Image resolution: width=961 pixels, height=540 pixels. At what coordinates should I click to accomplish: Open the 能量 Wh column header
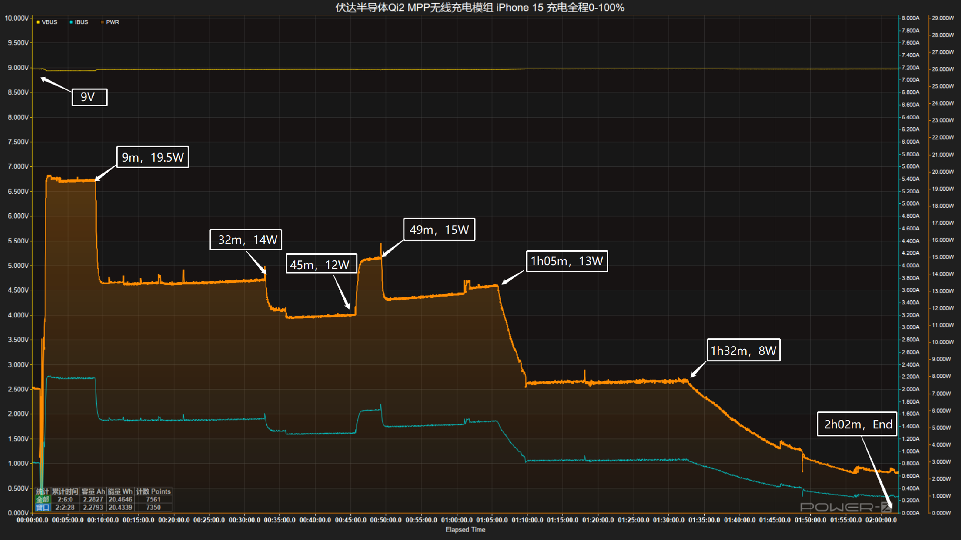point(120,491)
